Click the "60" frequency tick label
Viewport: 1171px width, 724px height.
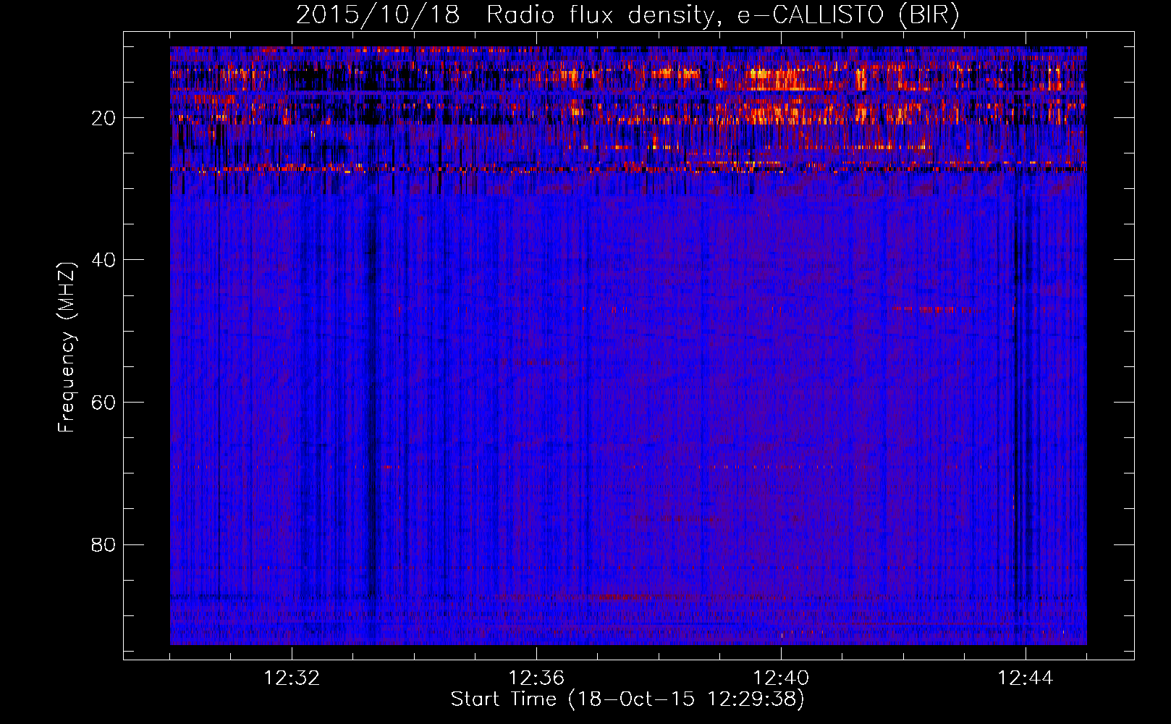click(x=103, y=403)
